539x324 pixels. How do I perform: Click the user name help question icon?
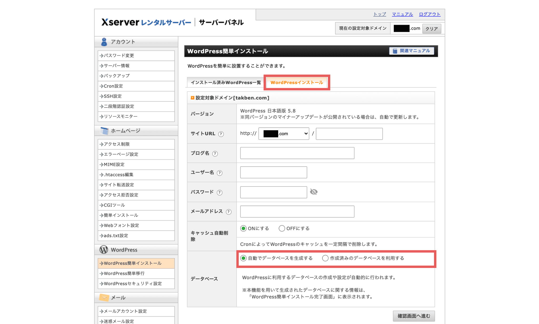[219, 173]
